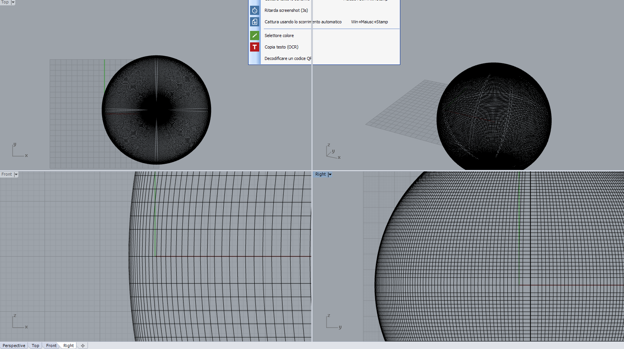Select Cattura usando lo scorrimento automatico
Screen dimensions: 624x349
click(x=303, y=22)
